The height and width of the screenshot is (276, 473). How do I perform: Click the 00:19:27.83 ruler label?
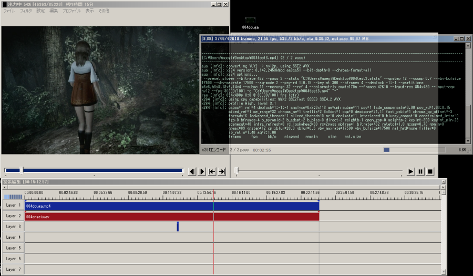(x=276, y=192)
